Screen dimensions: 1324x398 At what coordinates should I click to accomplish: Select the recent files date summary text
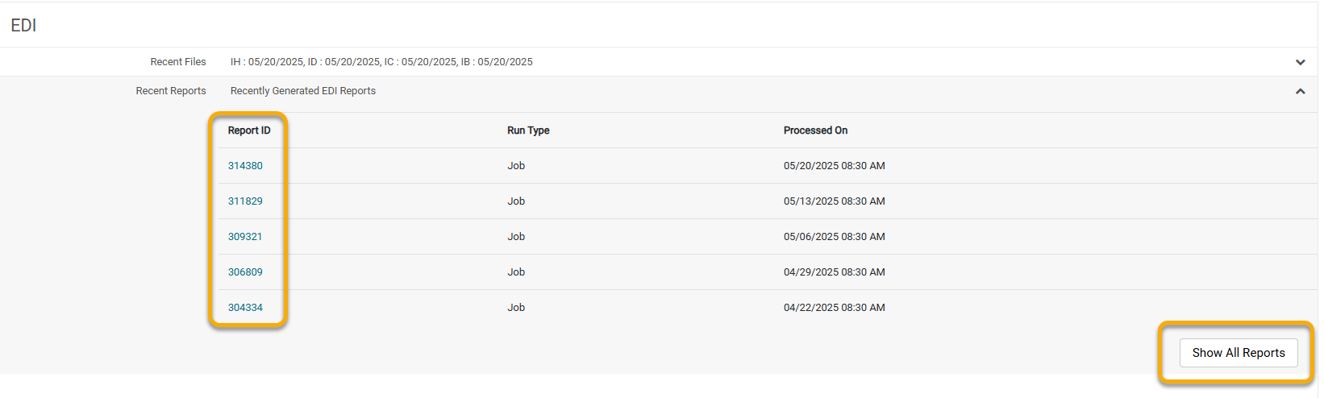click(x=381, y=62)
